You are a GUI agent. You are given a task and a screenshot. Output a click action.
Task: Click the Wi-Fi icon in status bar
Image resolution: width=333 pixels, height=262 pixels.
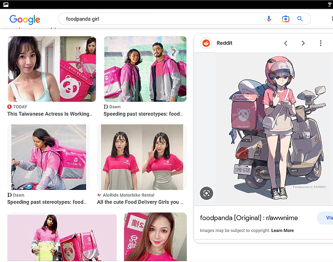[x=330, y=5]
